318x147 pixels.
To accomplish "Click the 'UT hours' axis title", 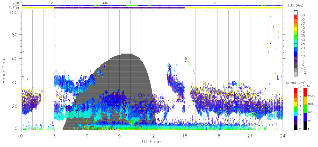I will 152,142.
